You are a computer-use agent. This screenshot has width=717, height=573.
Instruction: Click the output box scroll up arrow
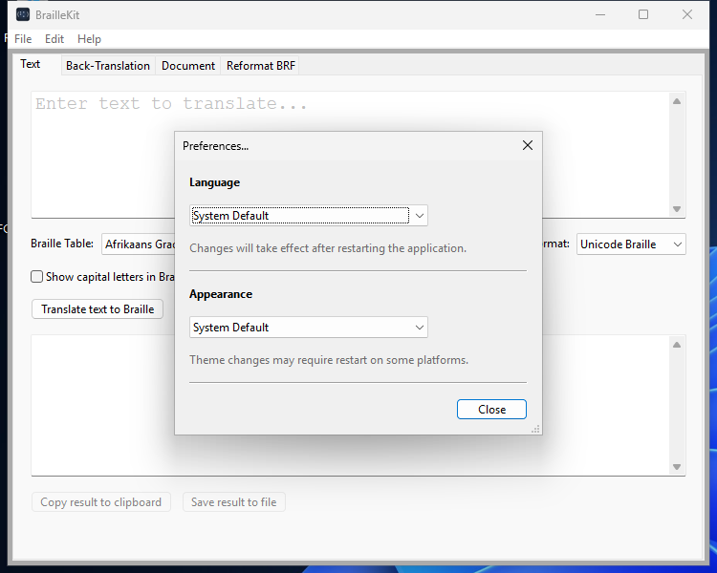pos(677,345)
